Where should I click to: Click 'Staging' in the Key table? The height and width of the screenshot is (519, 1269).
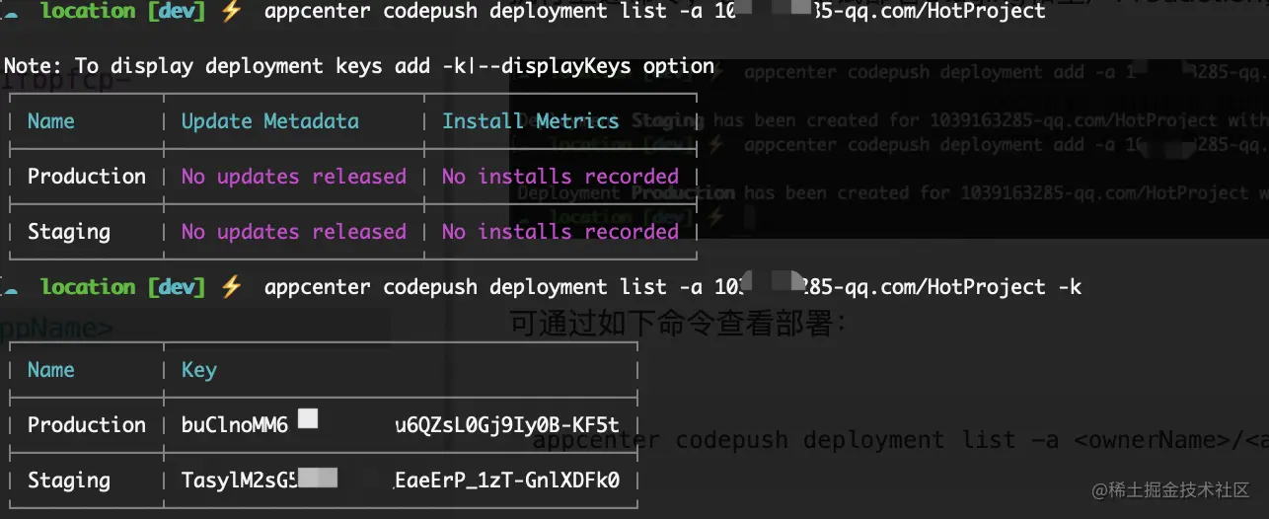click(69, 481)
